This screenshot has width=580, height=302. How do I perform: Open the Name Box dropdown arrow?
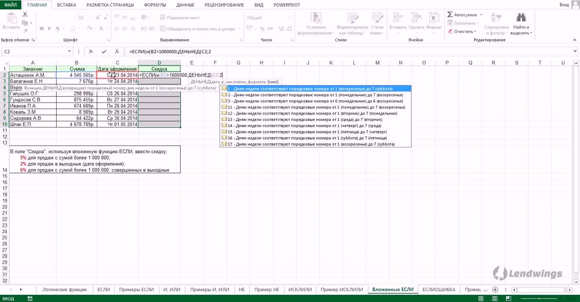70,52
